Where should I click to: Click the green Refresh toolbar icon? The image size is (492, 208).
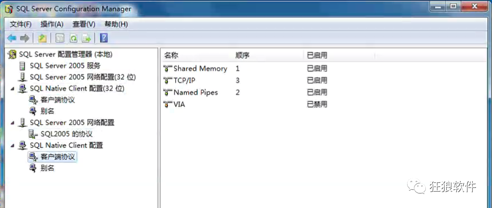tap(73, 38)
